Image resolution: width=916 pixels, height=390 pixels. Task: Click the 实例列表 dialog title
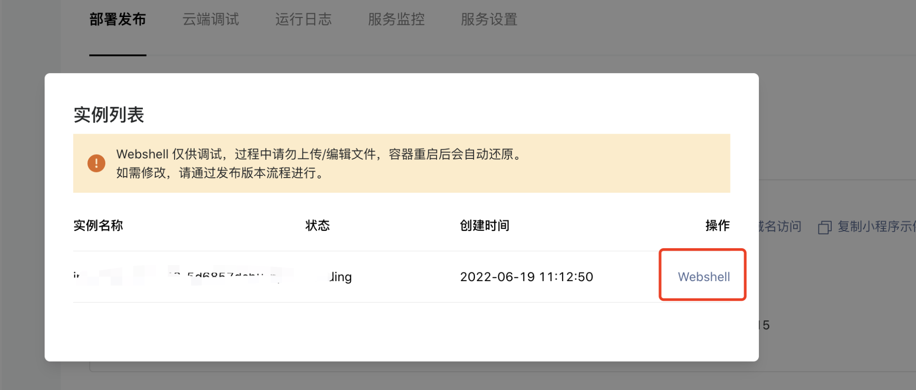[109, 115]
